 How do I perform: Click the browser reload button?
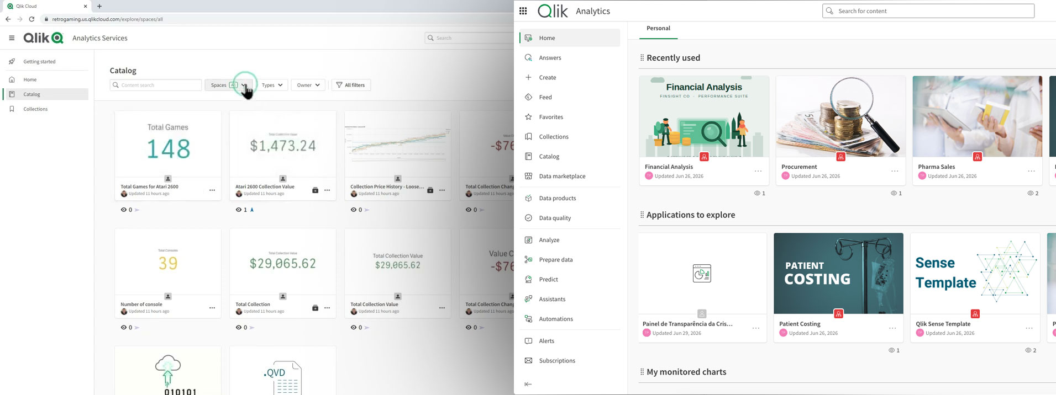[31, 19]
